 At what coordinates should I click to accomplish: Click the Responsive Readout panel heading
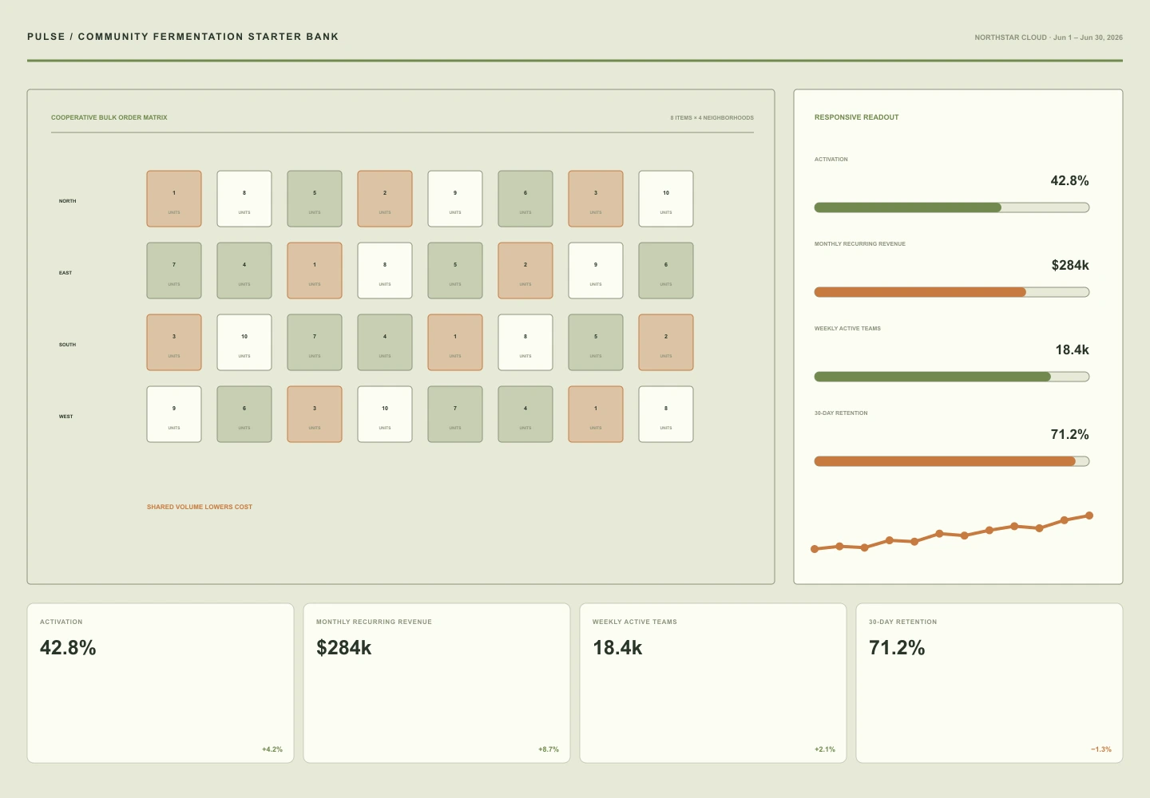coord(857,117)
